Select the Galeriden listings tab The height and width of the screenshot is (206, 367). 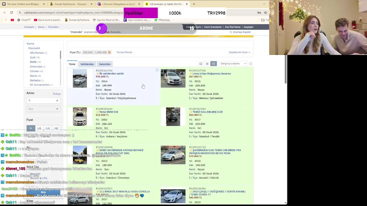click(105, 64)
